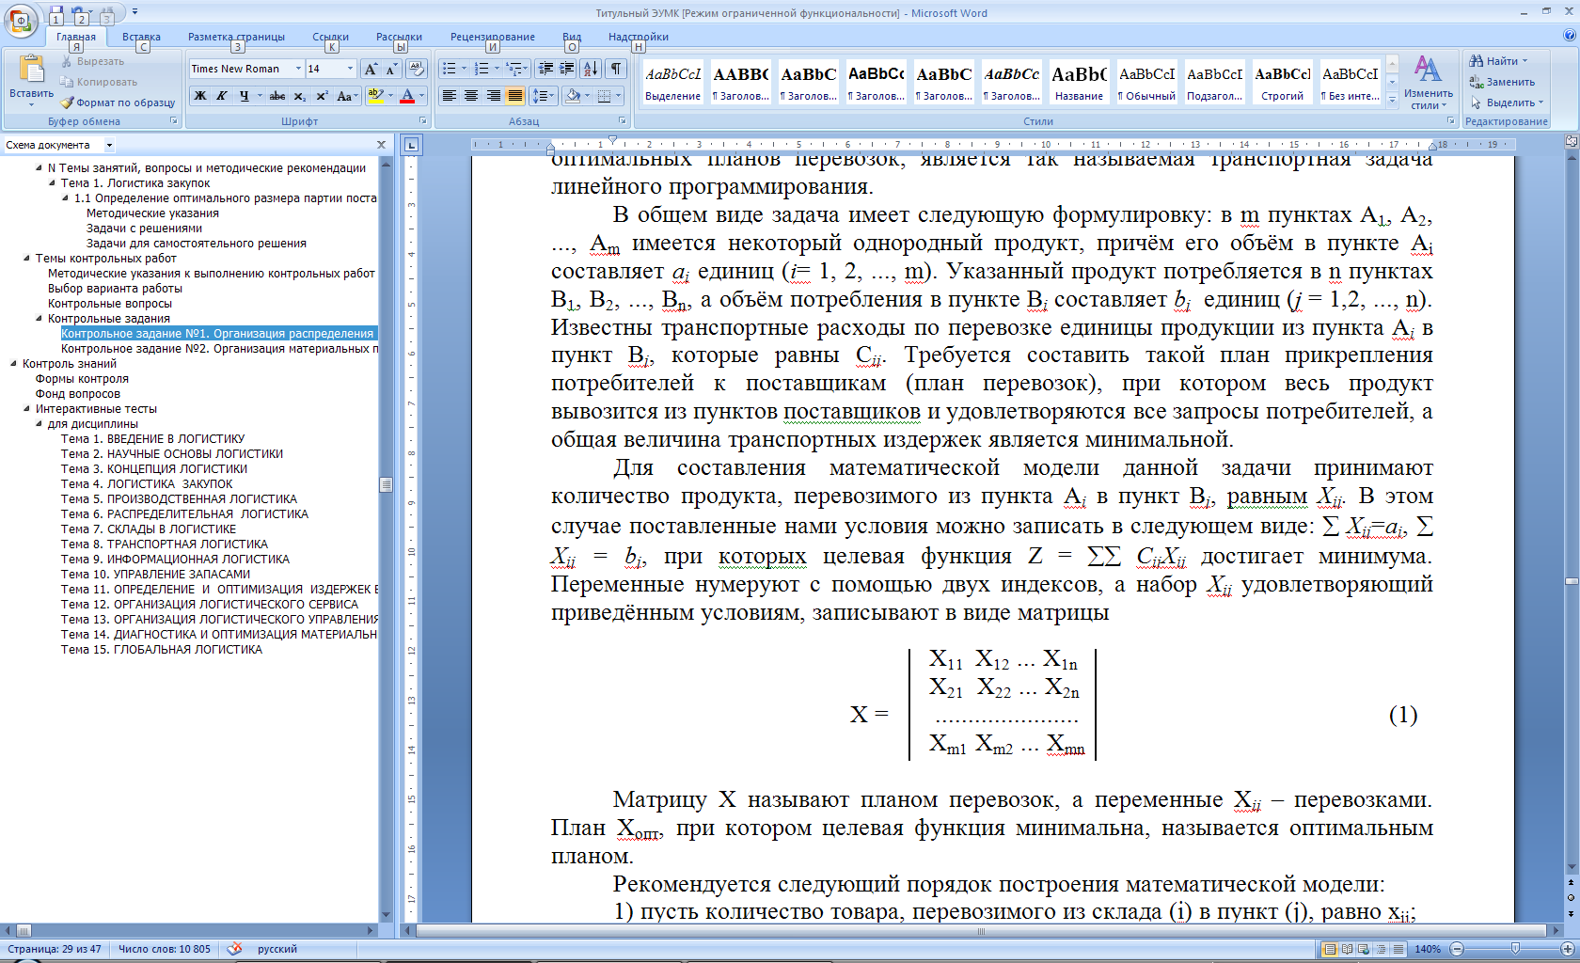The image size is (1580, 963).
Task: Align text right
Action: 493,96
